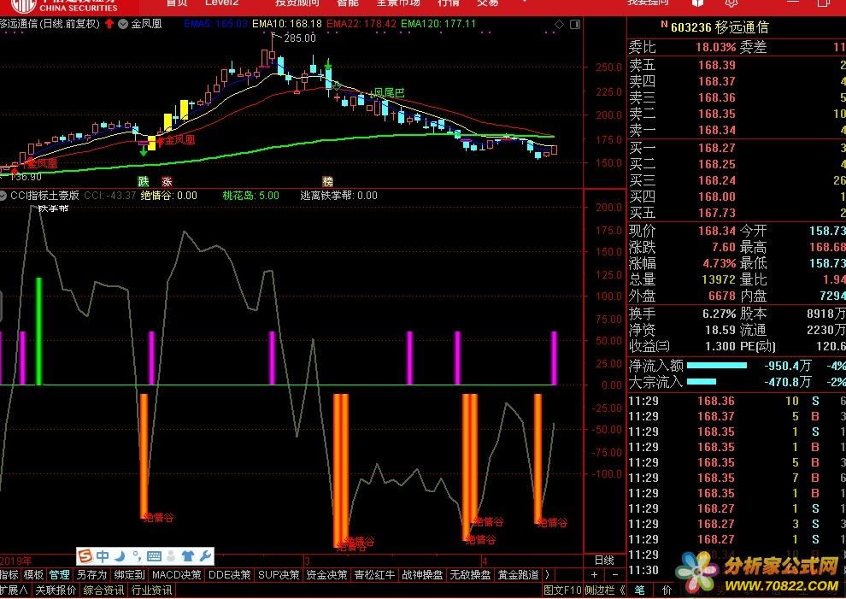This screenshot has width=846, height=599.
Task: Click 大宗流入 cyan bar
Action: point(702,382)
